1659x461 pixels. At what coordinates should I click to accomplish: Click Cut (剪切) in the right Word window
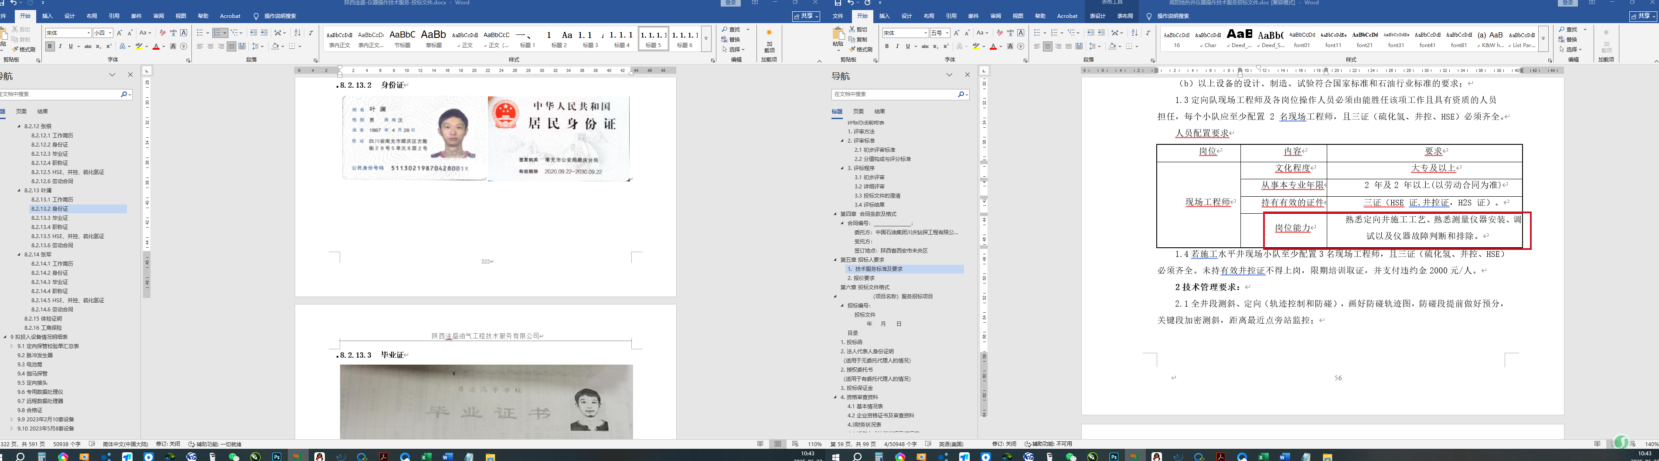[x=858, y=30]
